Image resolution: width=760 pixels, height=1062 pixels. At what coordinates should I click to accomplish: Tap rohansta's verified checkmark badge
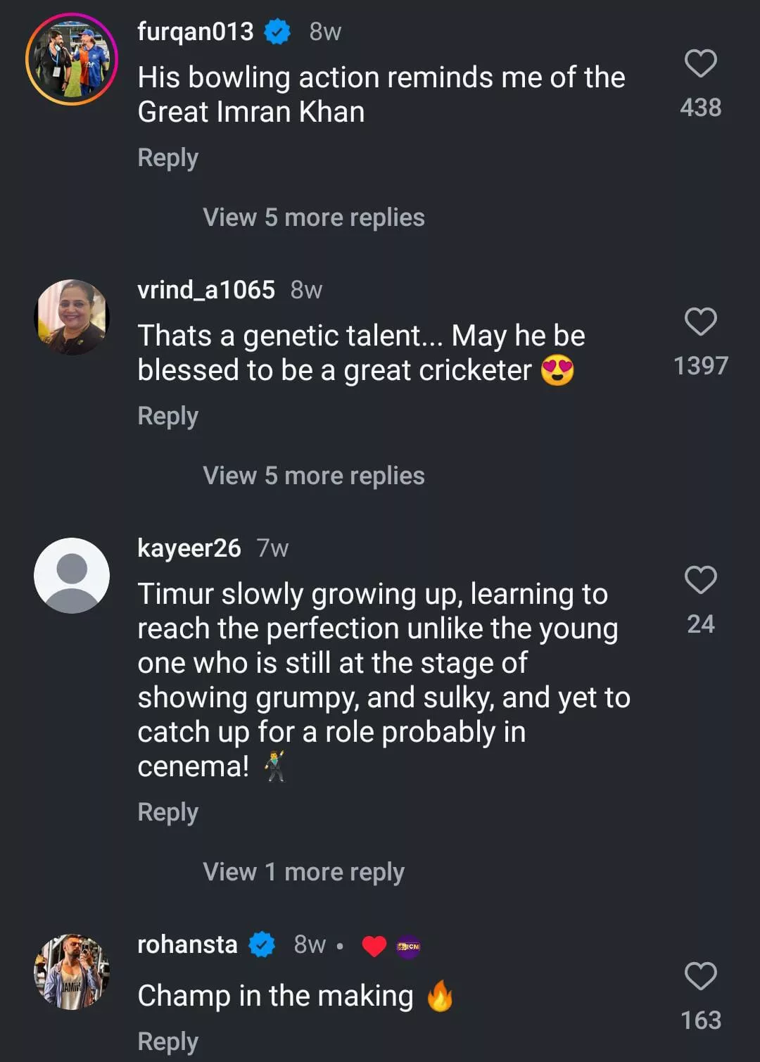coord(262,944)
